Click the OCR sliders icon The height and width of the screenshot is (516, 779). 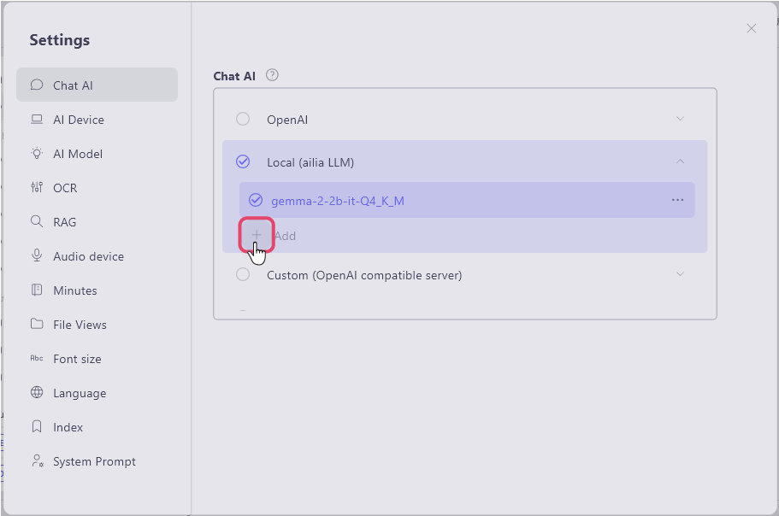click(37, 188)
